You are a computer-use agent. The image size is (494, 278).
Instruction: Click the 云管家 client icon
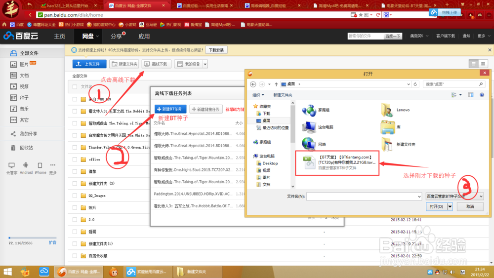[x=12, y=168]
